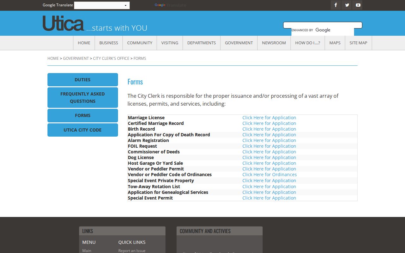The image size is (405, 253).
Task: Open the DEPARTMENTS navigation menu
Action: (202, 43)
